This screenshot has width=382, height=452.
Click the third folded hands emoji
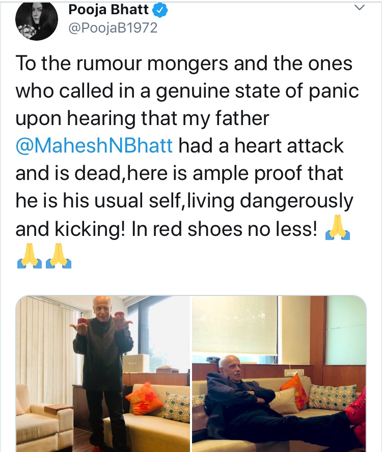pos(59,256)
